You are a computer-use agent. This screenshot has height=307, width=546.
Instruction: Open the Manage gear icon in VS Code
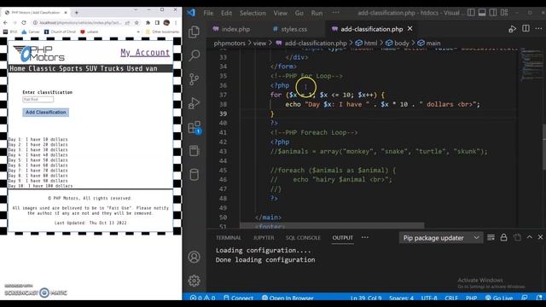(x=194, y=281)
